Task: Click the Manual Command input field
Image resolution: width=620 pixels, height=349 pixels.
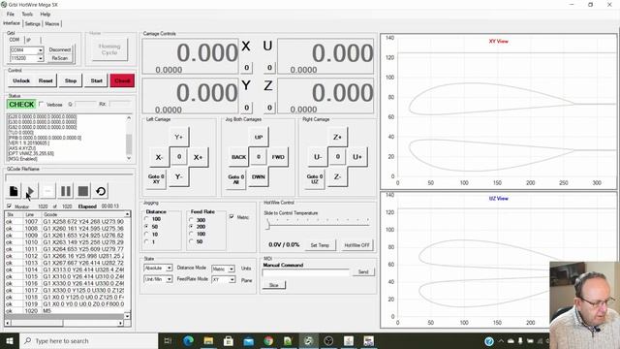Action: (306, 272)
